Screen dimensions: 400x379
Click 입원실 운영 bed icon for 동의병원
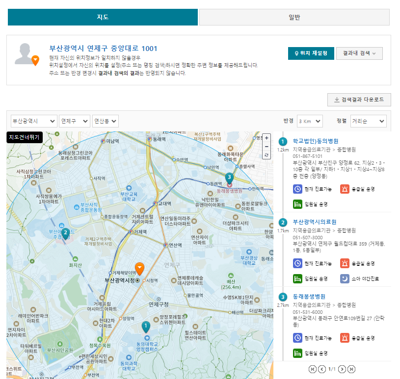coord(297,204)
